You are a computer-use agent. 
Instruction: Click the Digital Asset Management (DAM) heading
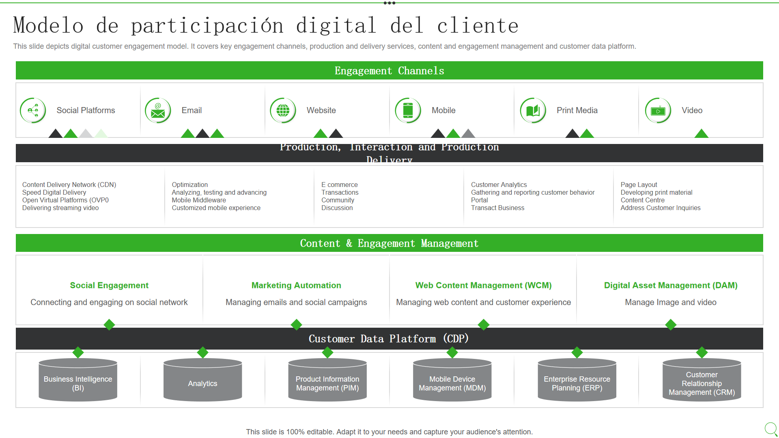[x=671, y=285]
